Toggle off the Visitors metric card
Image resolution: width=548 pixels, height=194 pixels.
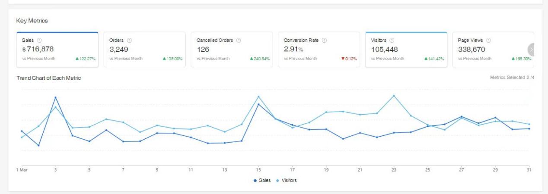[x=406, y=50]
